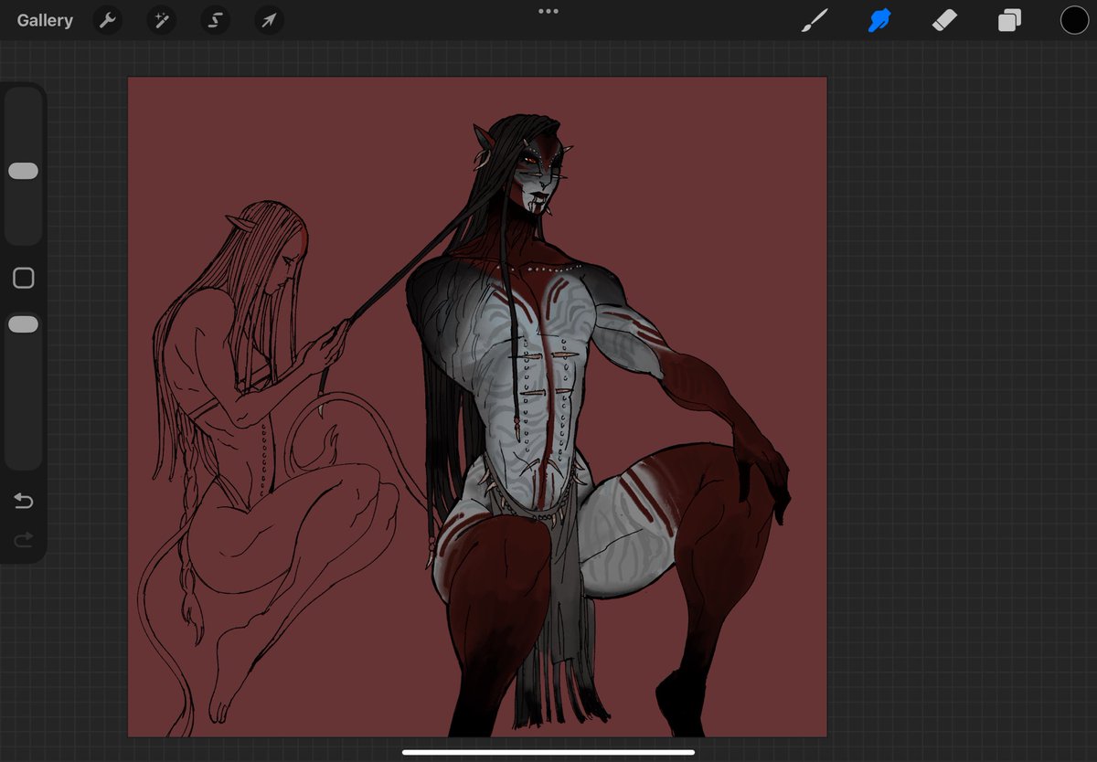Redo the last undone action
The image size is (1097, 762).
coord(24,540)
